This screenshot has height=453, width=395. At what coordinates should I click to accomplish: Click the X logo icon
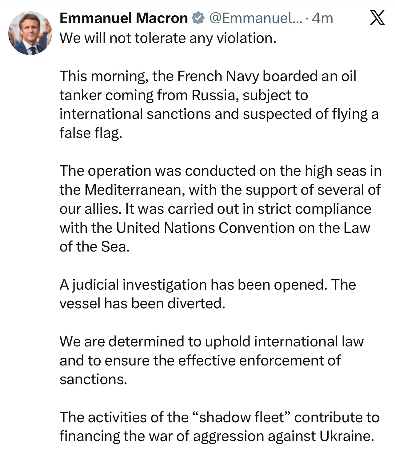377,18
